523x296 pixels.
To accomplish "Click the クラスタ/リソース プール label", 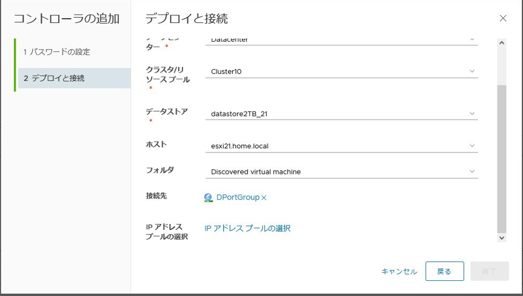I will [167, 74].
